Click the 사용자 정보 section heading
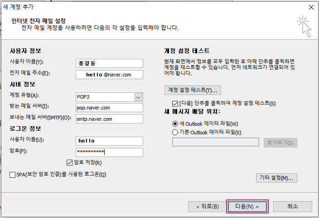 click(x=25, y=51)
